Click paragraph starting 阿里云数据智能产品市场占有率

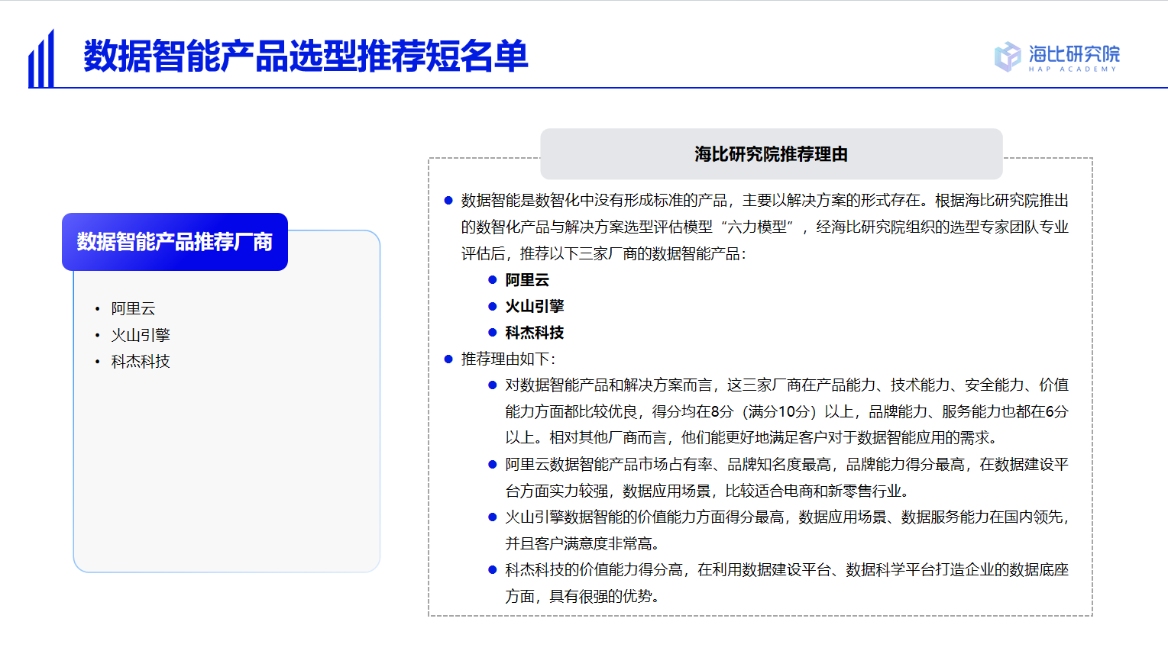[x=787, y=478]
